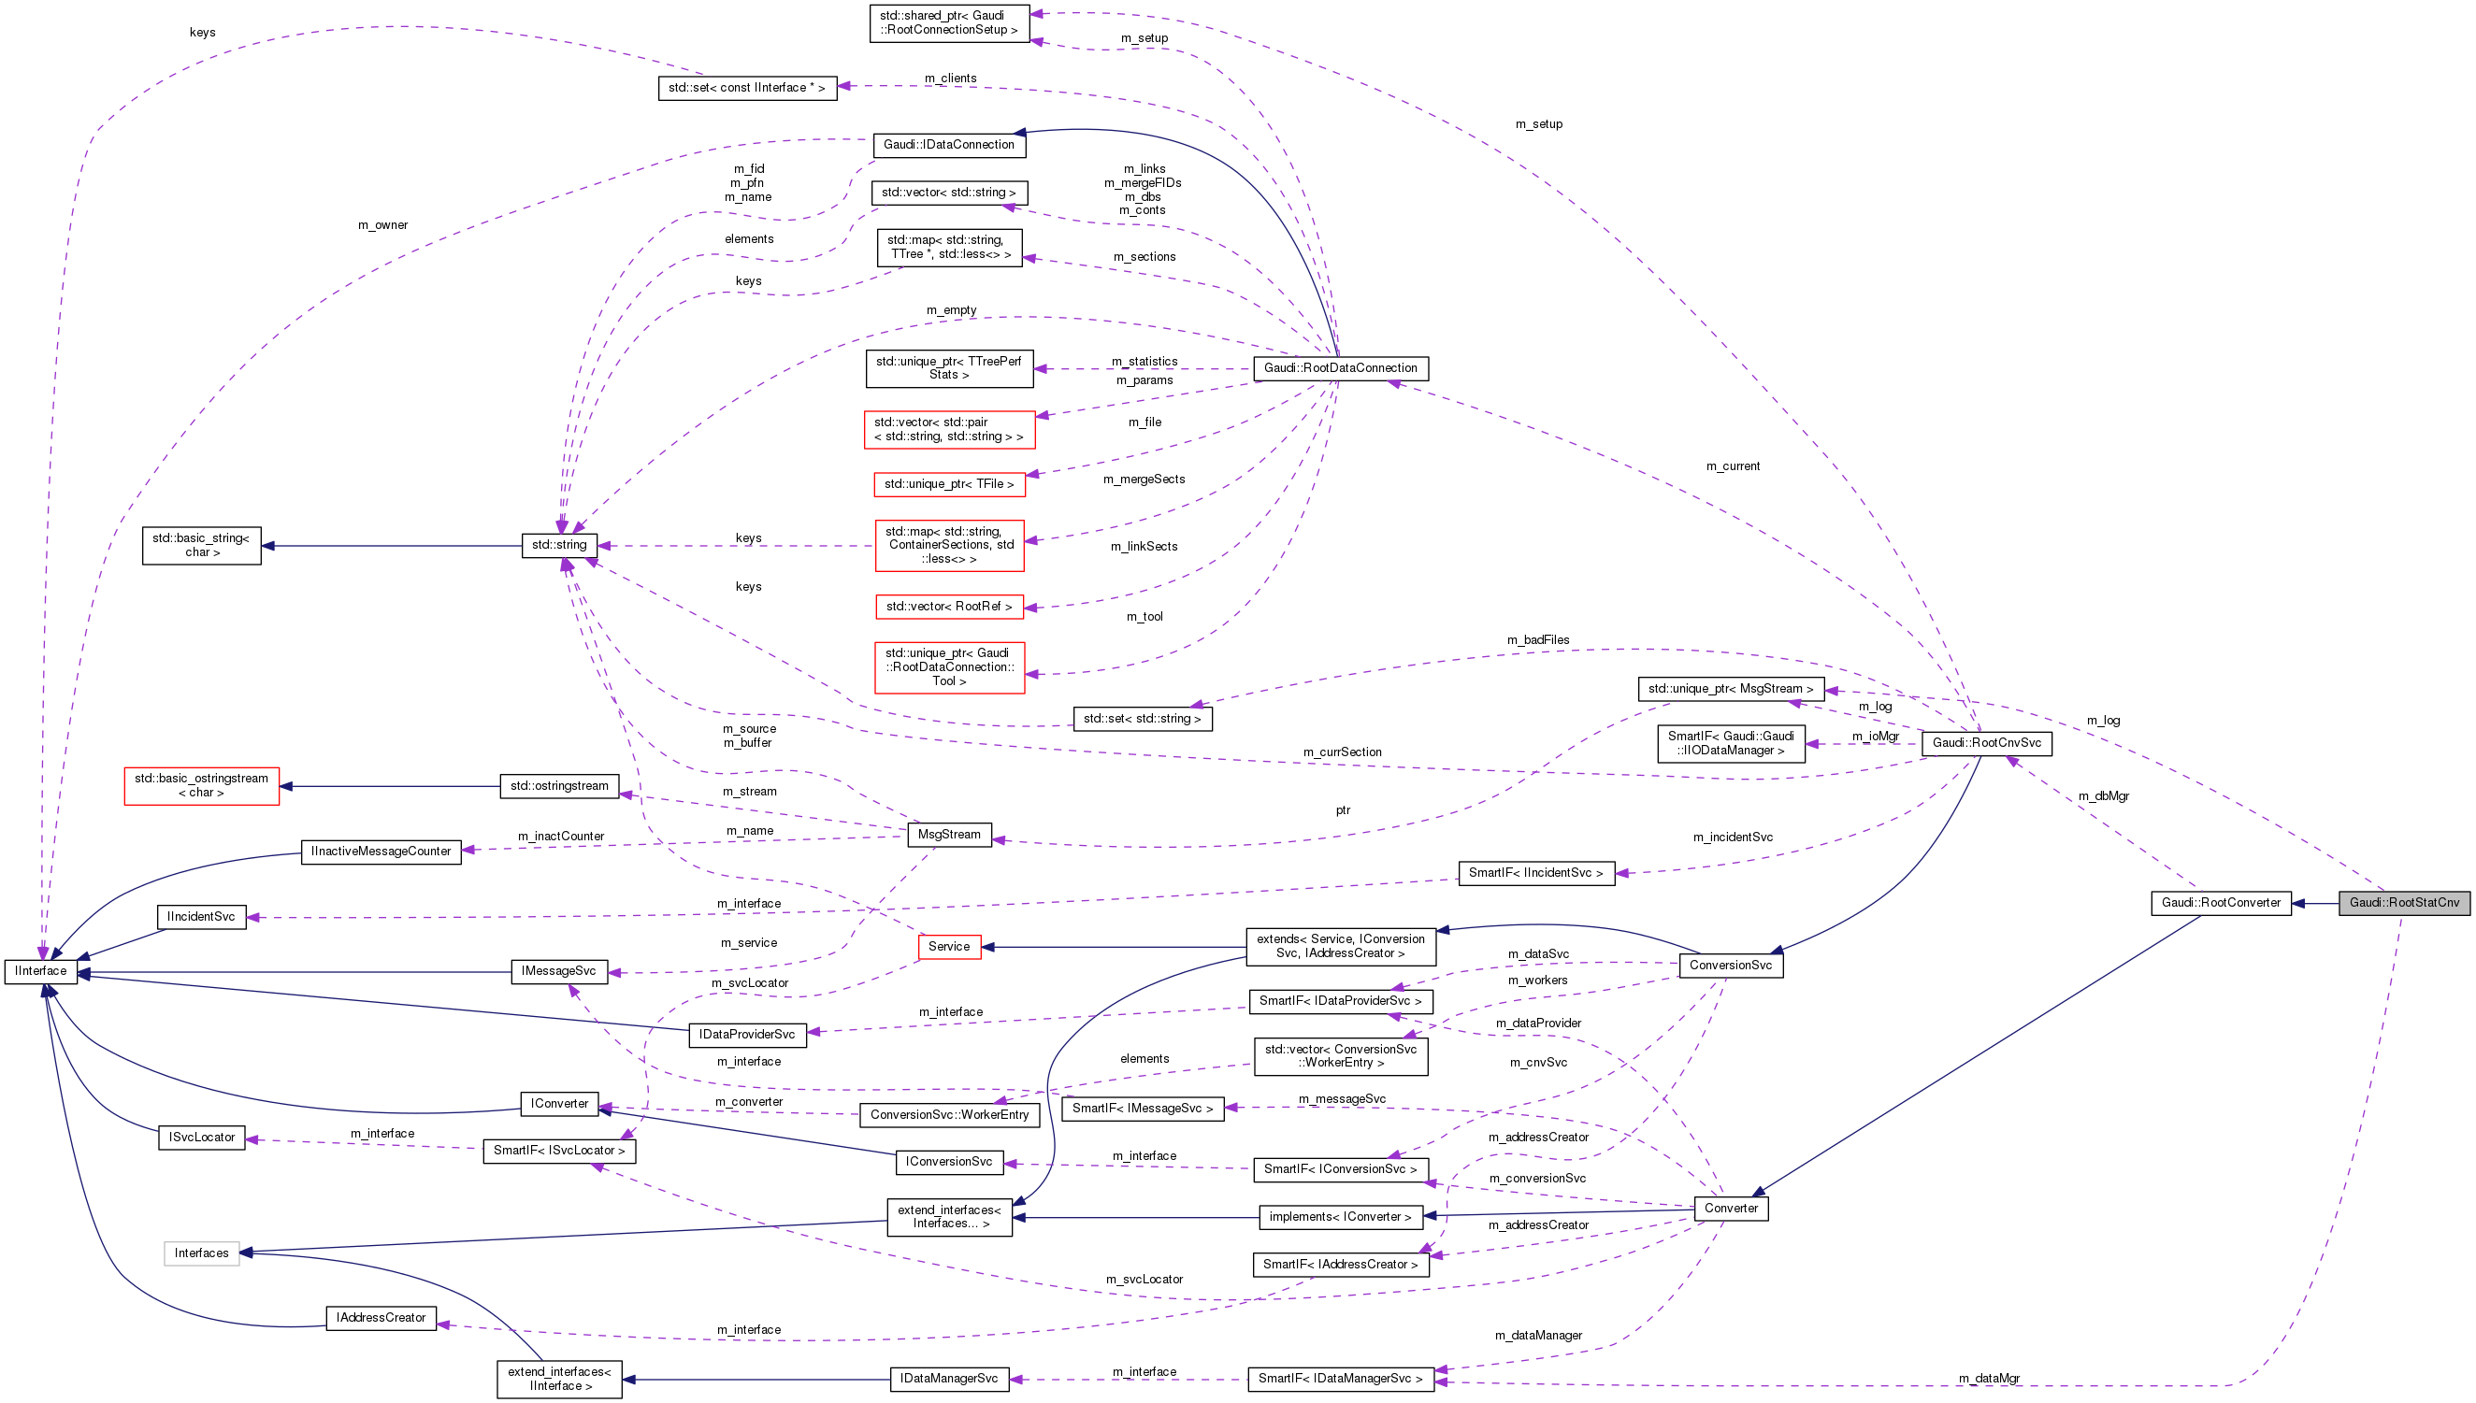This screenshot has width=2476, height=1403.
Task: Open the Gaudi::RootConverter node
Action: (2222, 903)
